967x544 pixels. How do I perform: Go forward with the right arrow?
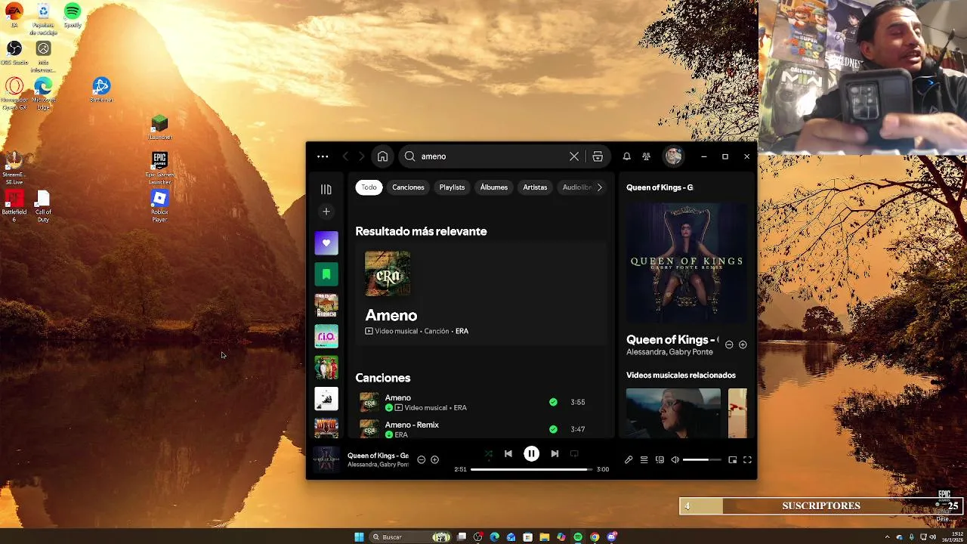(x=361, y=156)
